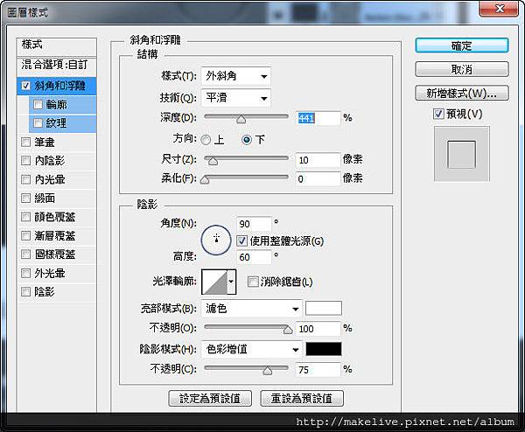525x432 pixels.
Task: Click the 尺寸(Z) slider handle
Action: click(213, 161)
